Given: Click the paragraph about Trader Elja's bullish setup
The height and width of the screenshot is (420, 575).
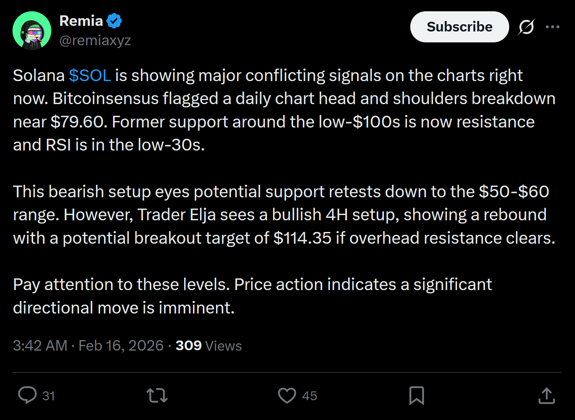Looking at the screenshot, I should tap(283, 215).
